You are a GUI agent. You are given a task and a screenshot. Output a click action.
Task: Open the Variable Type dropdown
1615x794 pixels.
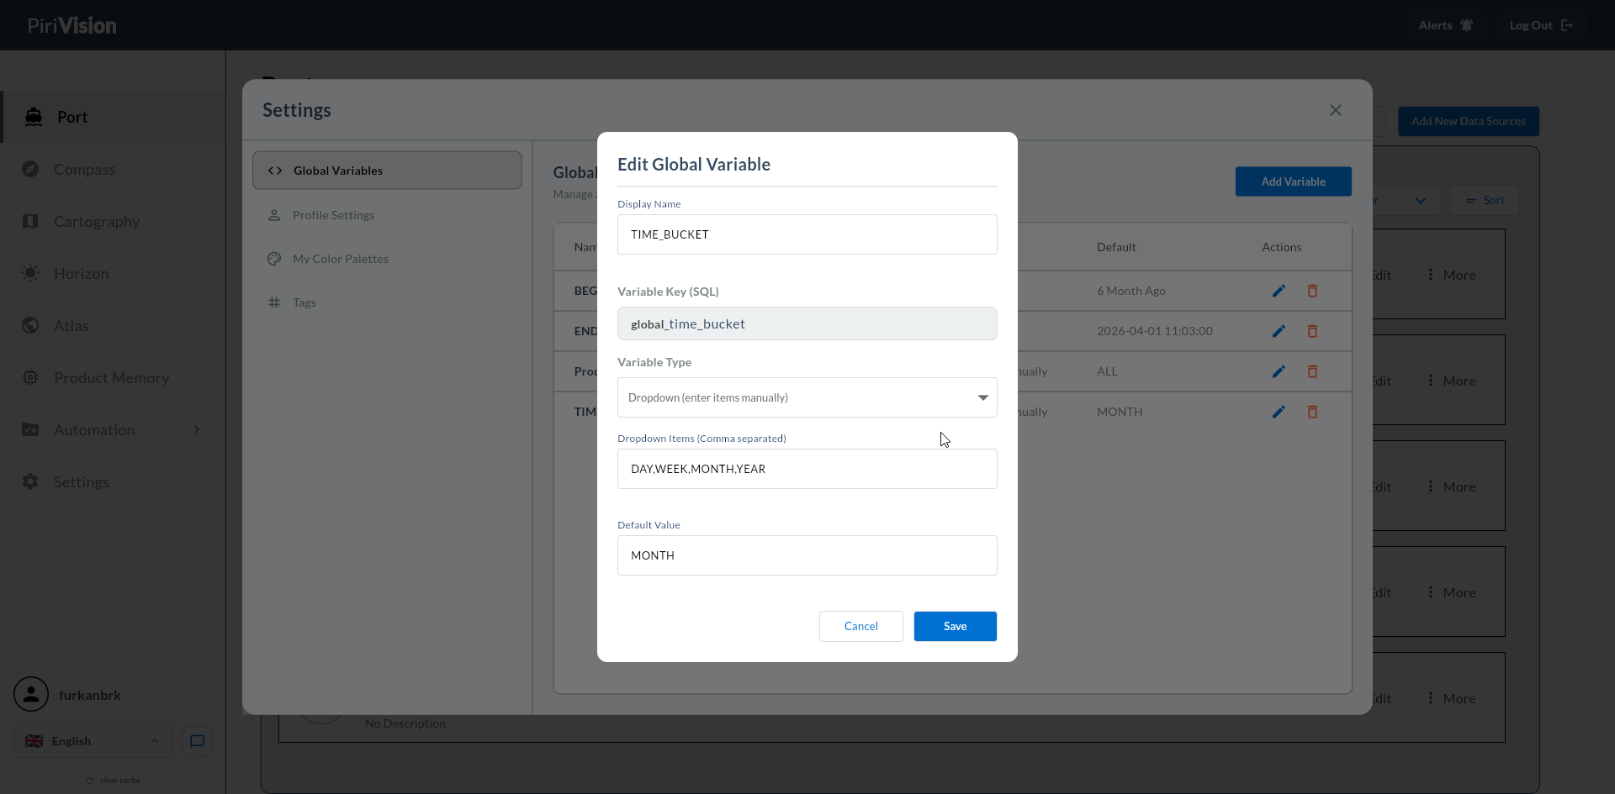807,397
